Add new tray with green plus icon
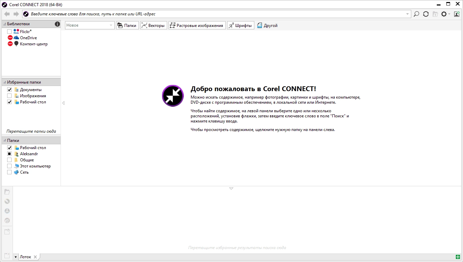This screenshot has width=463, height=262. click(x=458, y=257)
